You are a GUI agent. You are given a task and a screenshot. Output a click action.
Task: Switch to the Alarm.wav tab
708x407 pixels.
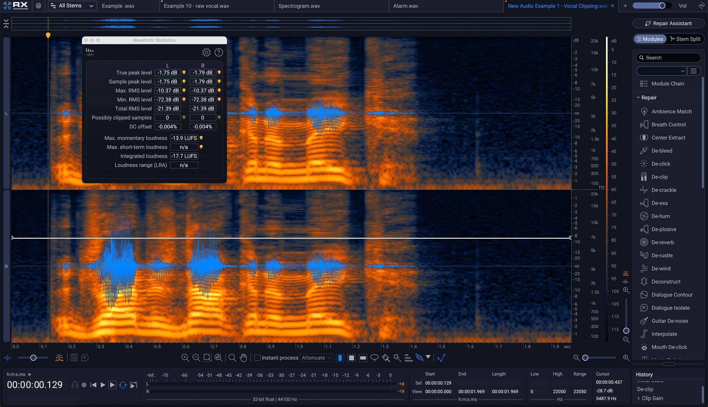pyautogui.click(x=406, y=6)
